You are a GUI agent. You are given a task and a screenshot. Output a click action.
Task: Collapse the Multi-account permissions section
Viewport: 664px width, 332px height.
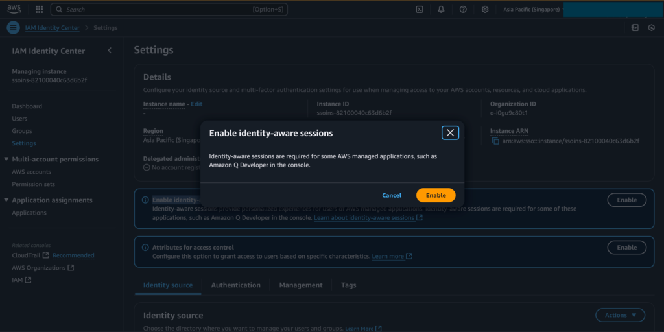(6, 159)
